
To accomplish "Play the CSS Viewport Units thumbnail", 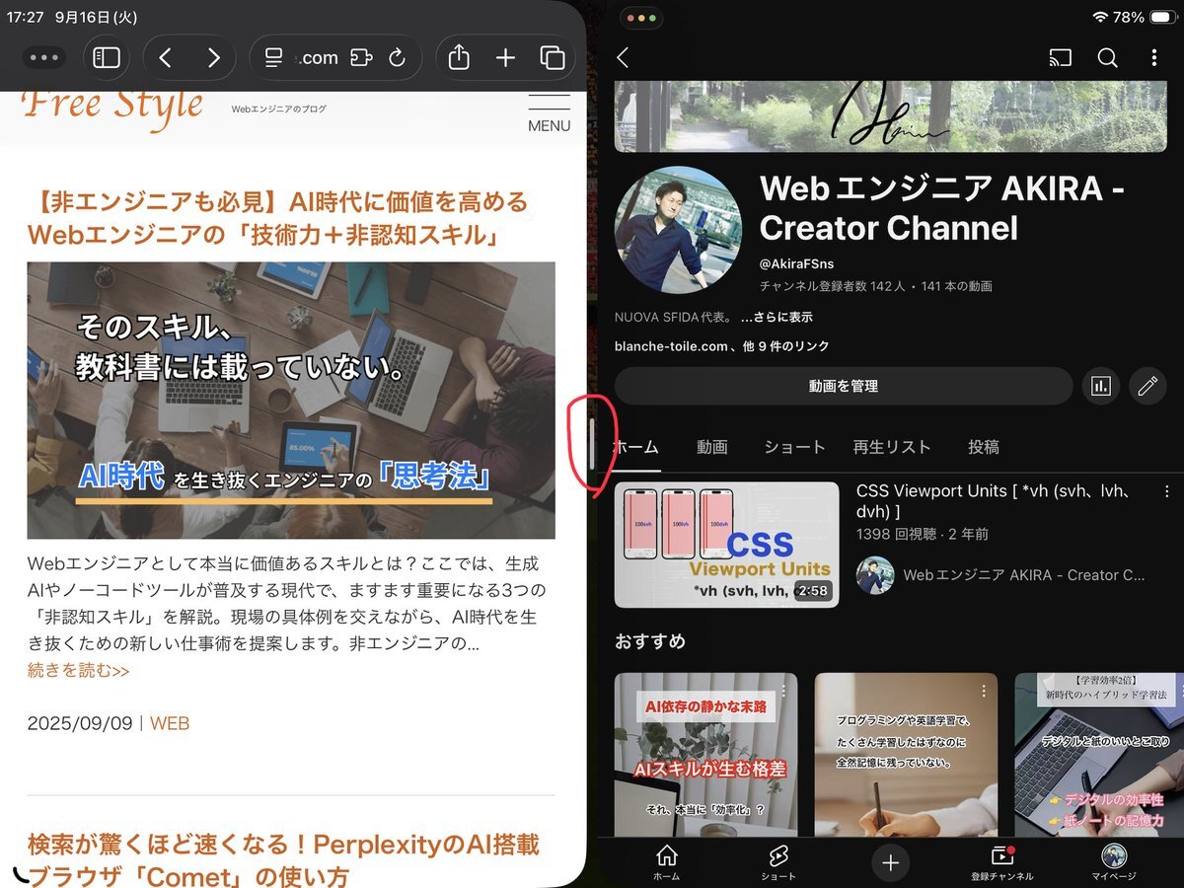I will pos(726,545).
